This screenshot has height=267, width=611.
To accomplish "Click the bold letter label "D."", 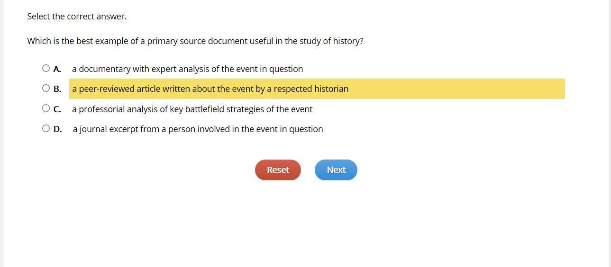I will 58,129.
